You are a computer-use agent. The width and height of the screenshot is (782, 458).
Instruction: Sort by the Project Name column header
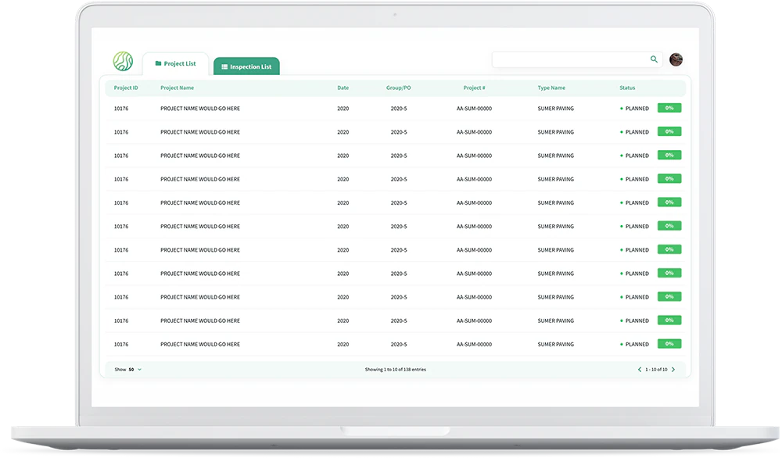(x=177, y=88)
